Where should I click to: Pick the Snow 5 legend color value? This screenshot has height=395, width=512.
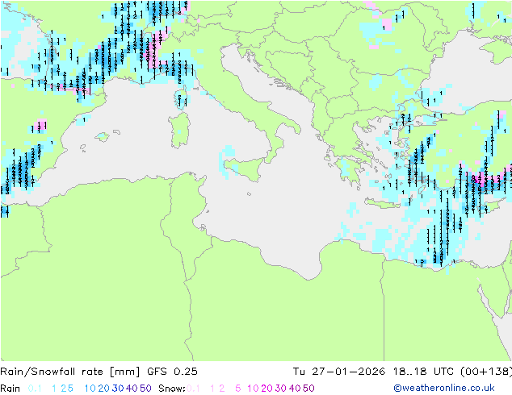click(x=237, y=389)
